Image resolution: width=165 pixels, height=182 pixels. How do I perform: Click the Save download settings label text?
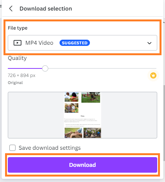50,148
